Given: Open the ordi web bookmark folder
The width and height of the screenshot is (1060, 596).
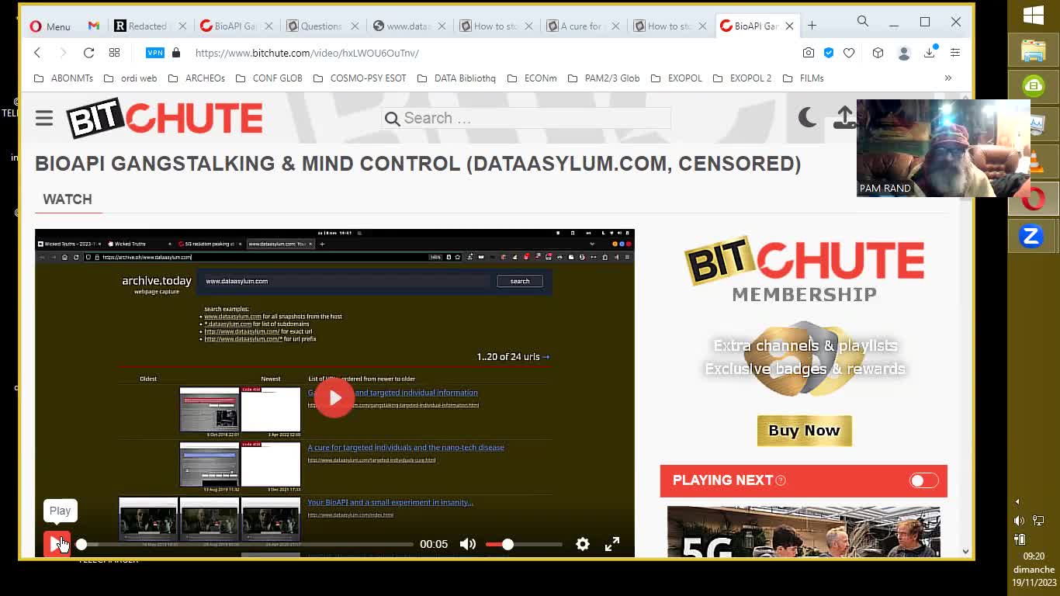Looking at the screenshot, I should 130,78.
